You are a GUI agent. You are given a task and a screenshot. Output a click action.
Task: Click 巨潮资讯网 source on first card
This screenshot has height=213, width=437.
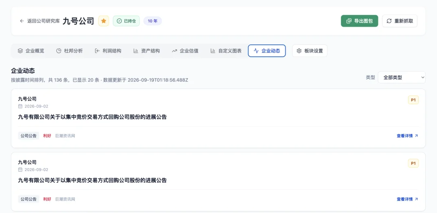65,136
